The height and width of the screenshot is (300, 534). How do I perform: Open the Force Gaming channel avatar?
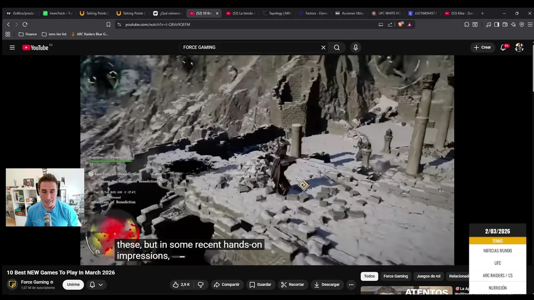pos(13,285)
